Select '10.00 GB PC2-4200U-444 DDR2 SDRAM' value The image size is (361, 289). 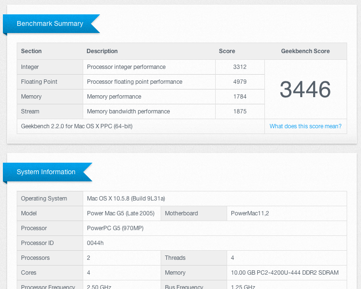285,273
